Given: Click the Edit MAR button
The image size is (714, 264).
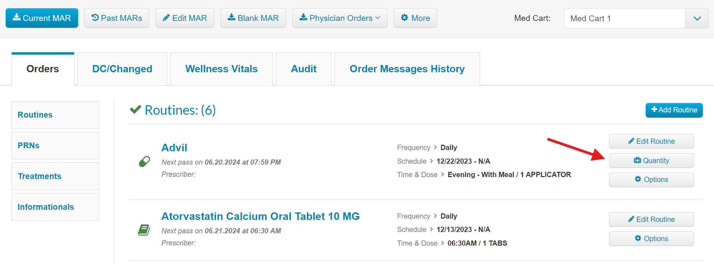Looking at the screenshot, I should coord(185,18).
